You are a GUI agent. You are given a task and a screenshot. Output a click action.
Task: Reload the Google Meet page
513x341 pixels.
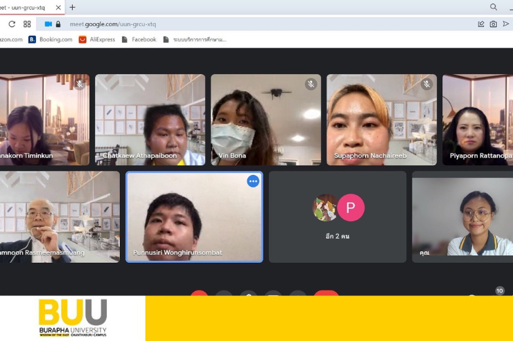point(12,24)
